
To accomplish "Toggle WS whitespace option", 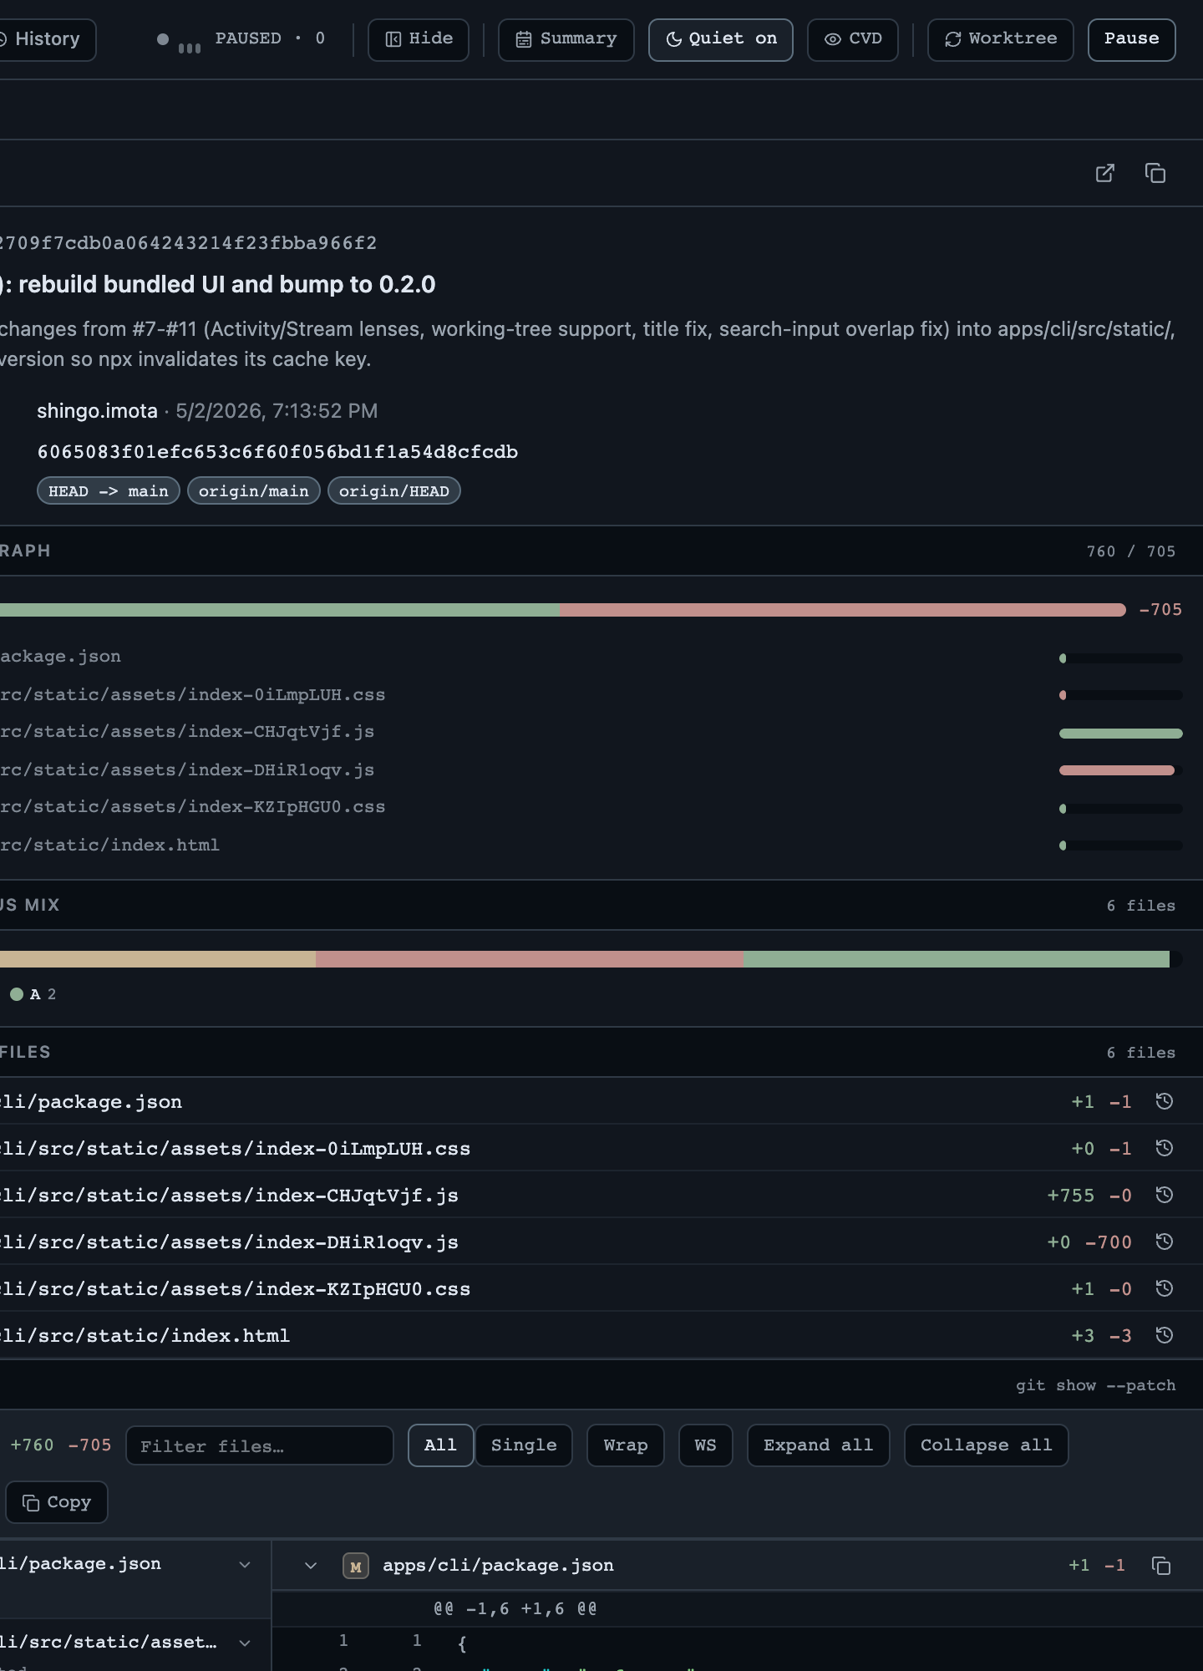I will pyautogui.click(x=706, y=1445).
